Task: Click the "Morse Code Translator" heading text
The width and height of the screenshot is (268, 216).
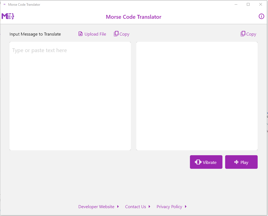Action: point(133,17)
